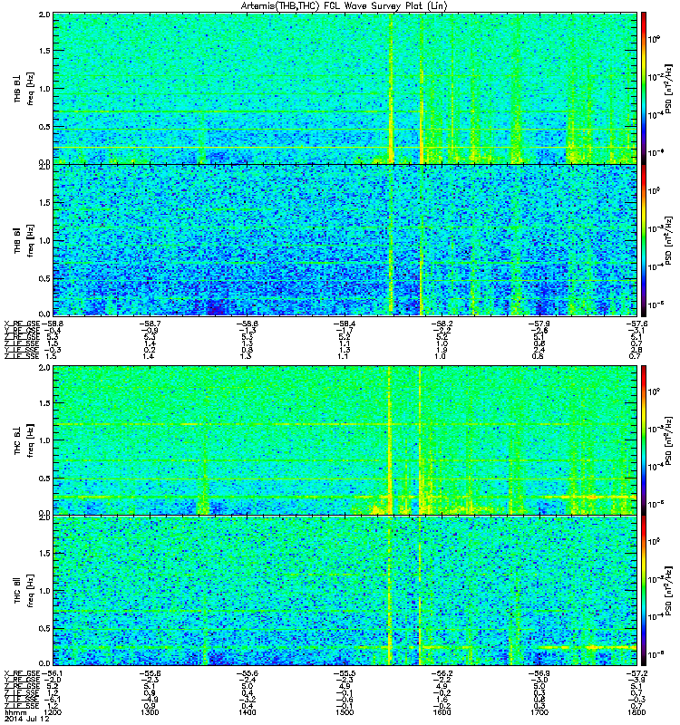Click the Artemis FGL Wave Survey Plot title
Viewport: 680px width, 725px height.
coord(345,6)
